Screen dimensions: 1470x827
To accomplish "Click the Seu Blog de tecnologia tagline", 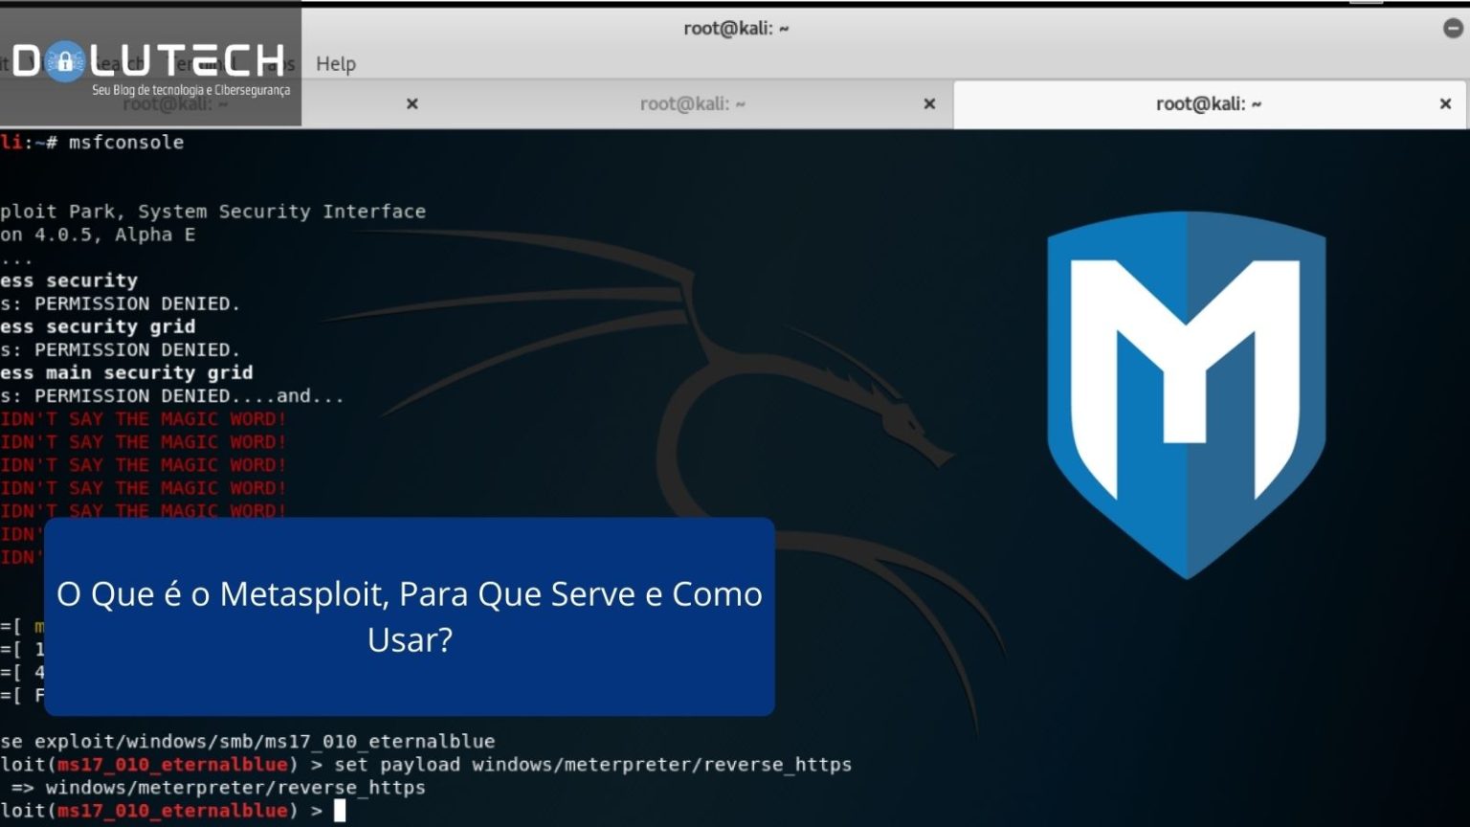I will (x=189, y=90).
